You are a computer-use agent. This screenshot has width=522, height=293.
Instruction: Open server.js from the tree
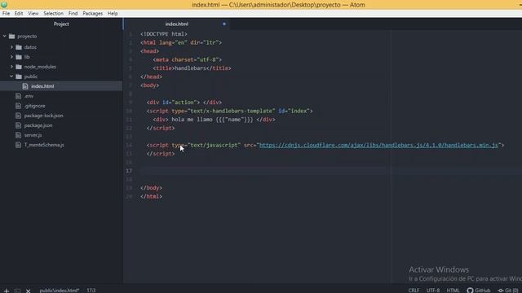pos(33,135)
